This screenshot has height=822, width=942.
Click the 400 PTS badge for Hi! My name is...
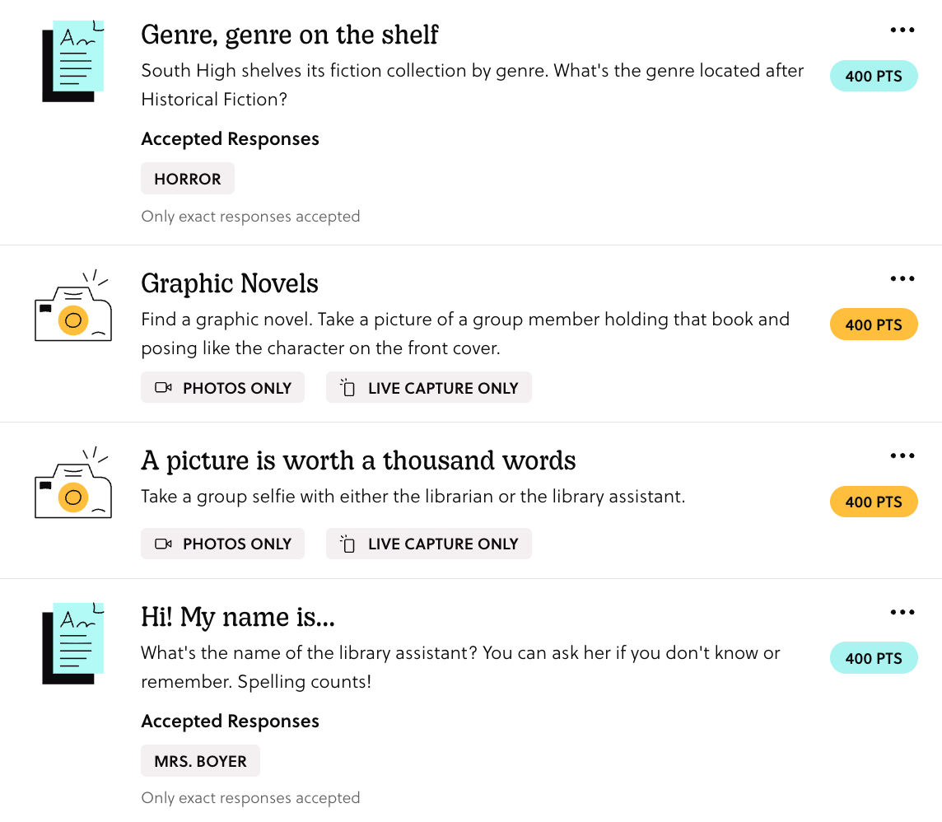(874, 657)
